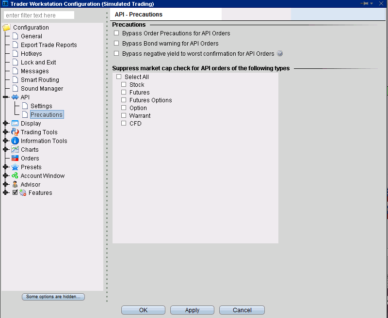
Task: Expand the Information Tools tree node
Action: [6, 141]
